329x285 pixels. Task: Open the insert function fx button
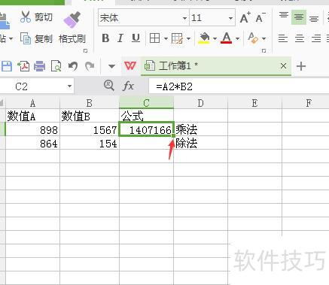coord(128,86)
